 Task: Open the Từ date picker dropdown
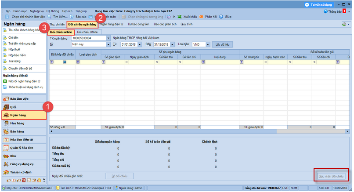click(x=140, y=44)
